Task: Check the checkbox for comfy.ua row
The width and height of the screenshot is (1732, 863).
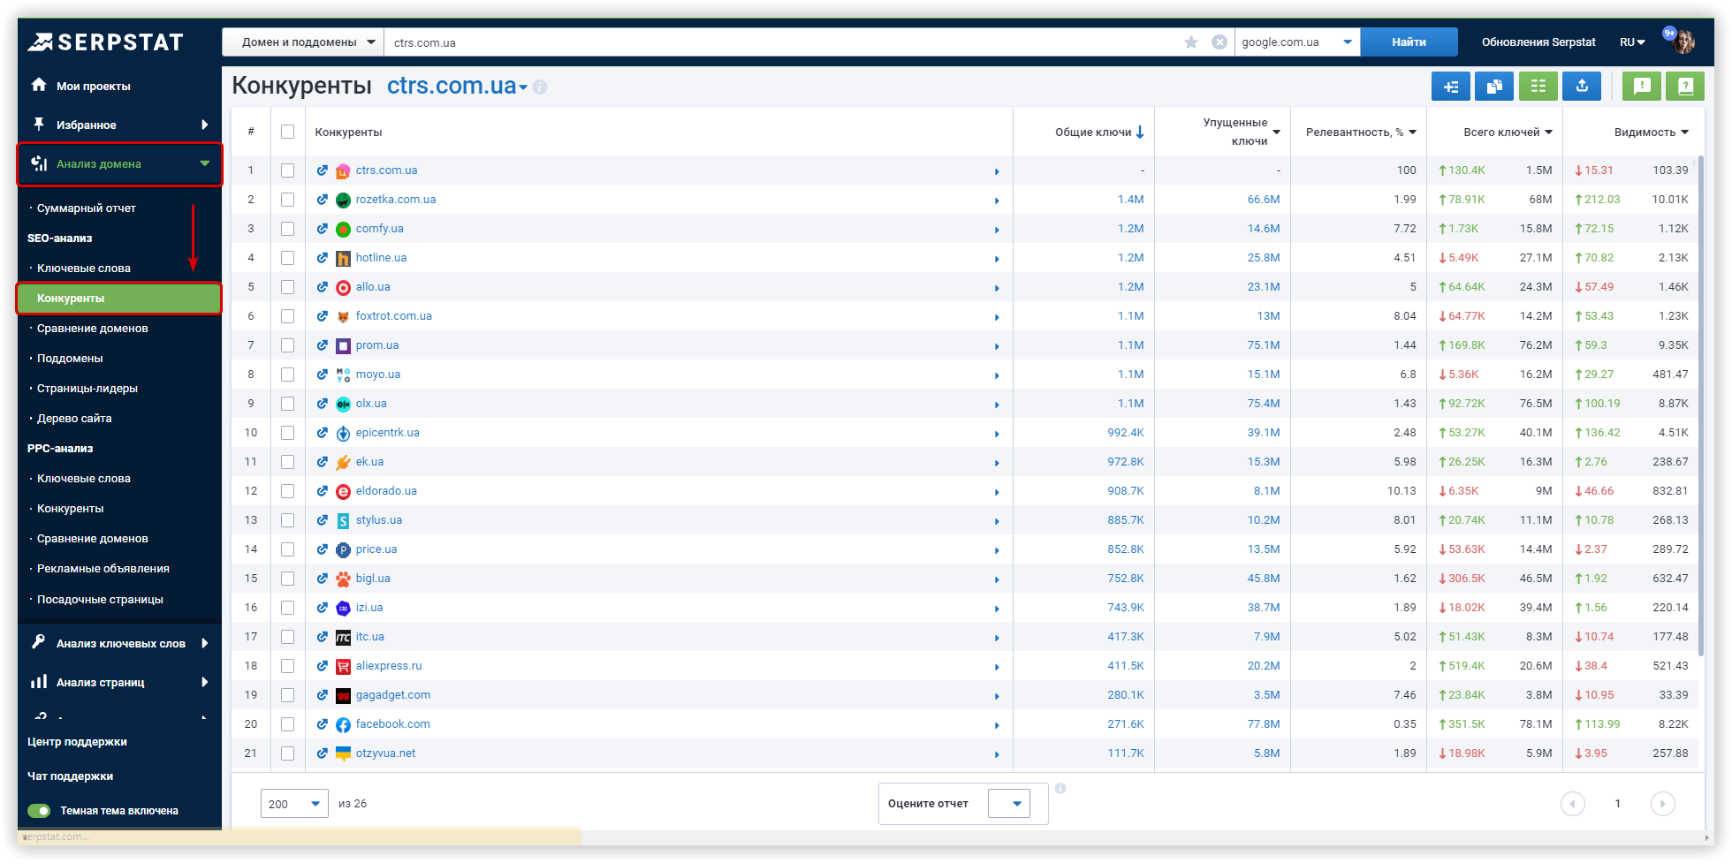Action: coord(287,229)
